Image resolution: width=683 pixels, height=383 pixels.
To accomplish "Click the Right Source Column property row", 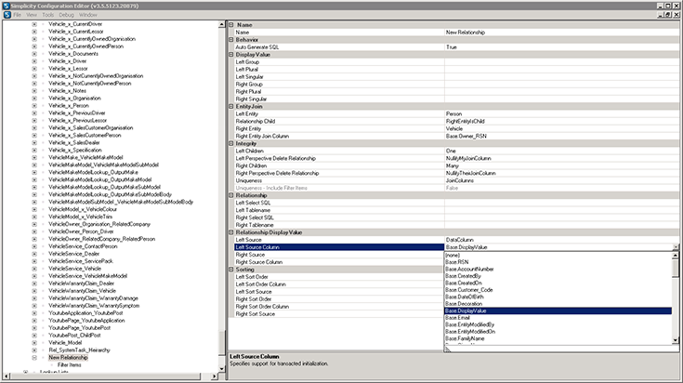I will (339, 262).
